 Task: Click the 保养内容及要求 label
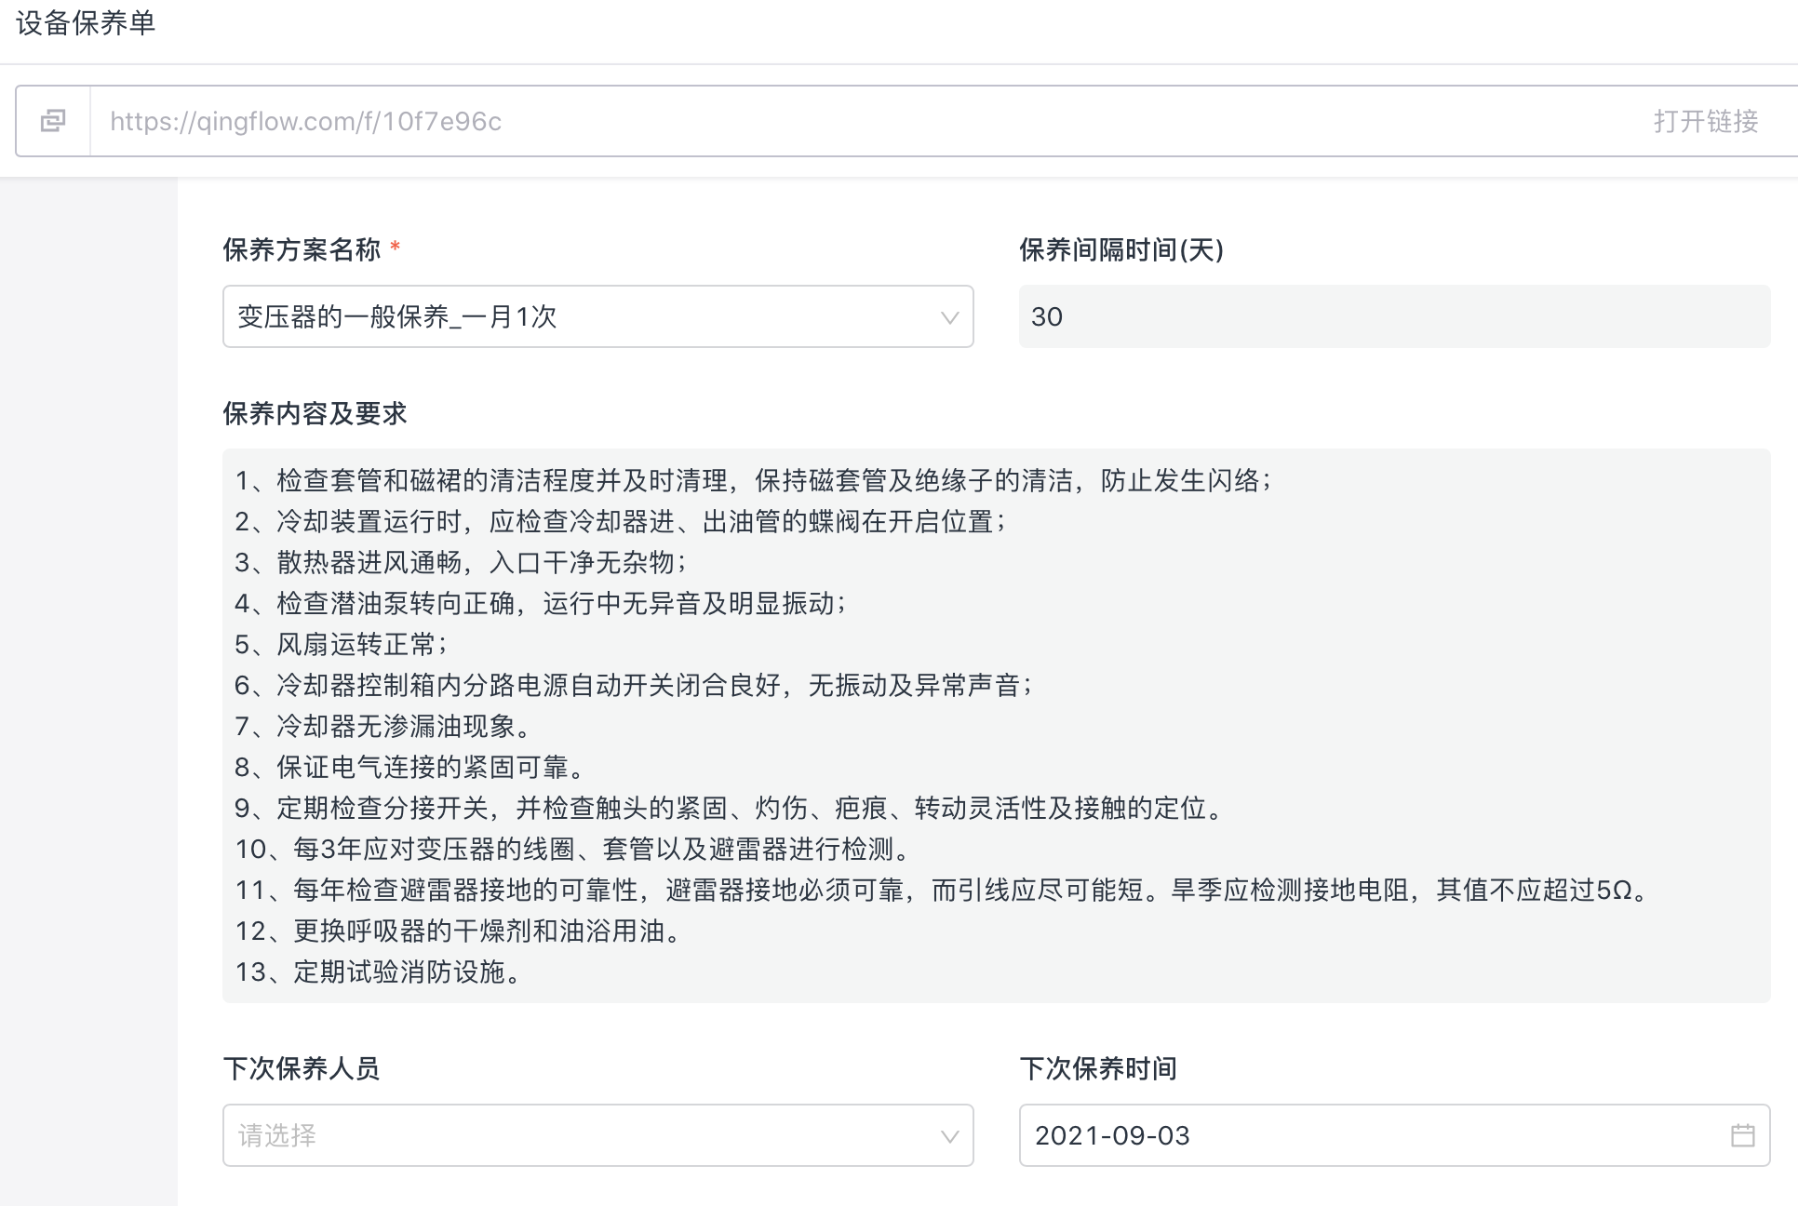[x=315, y=413]
